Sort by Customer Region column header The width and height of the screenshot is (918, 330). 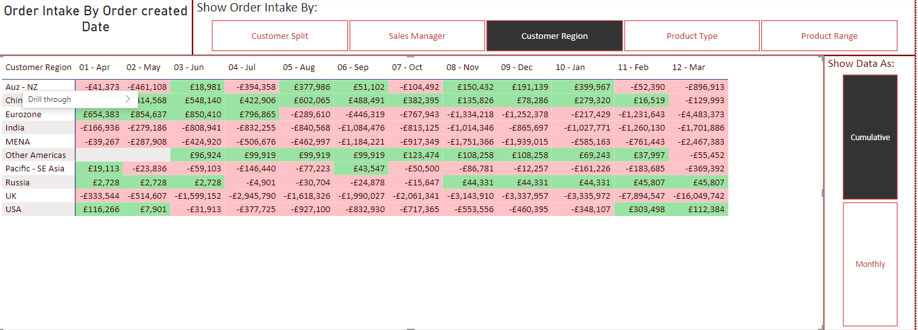(38, 67)
